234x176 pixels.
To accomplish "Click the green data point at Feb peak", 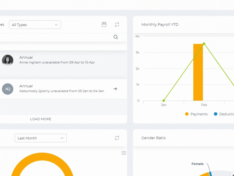I will tap(204, 44).
